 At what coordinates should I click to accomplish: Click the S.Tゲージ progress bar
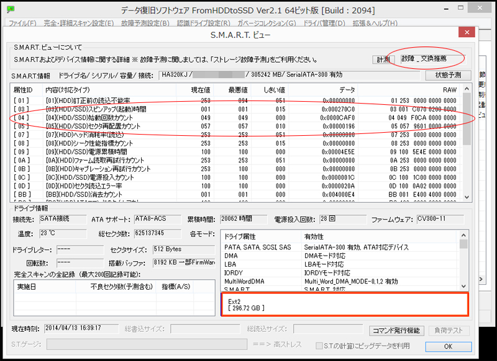tap(147, 344)
